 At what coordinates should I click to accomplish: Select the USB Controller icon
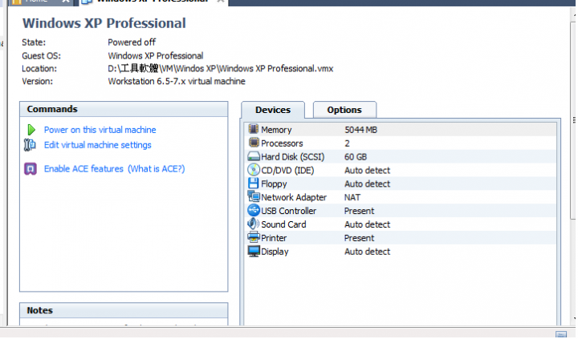tap(254, 211)
